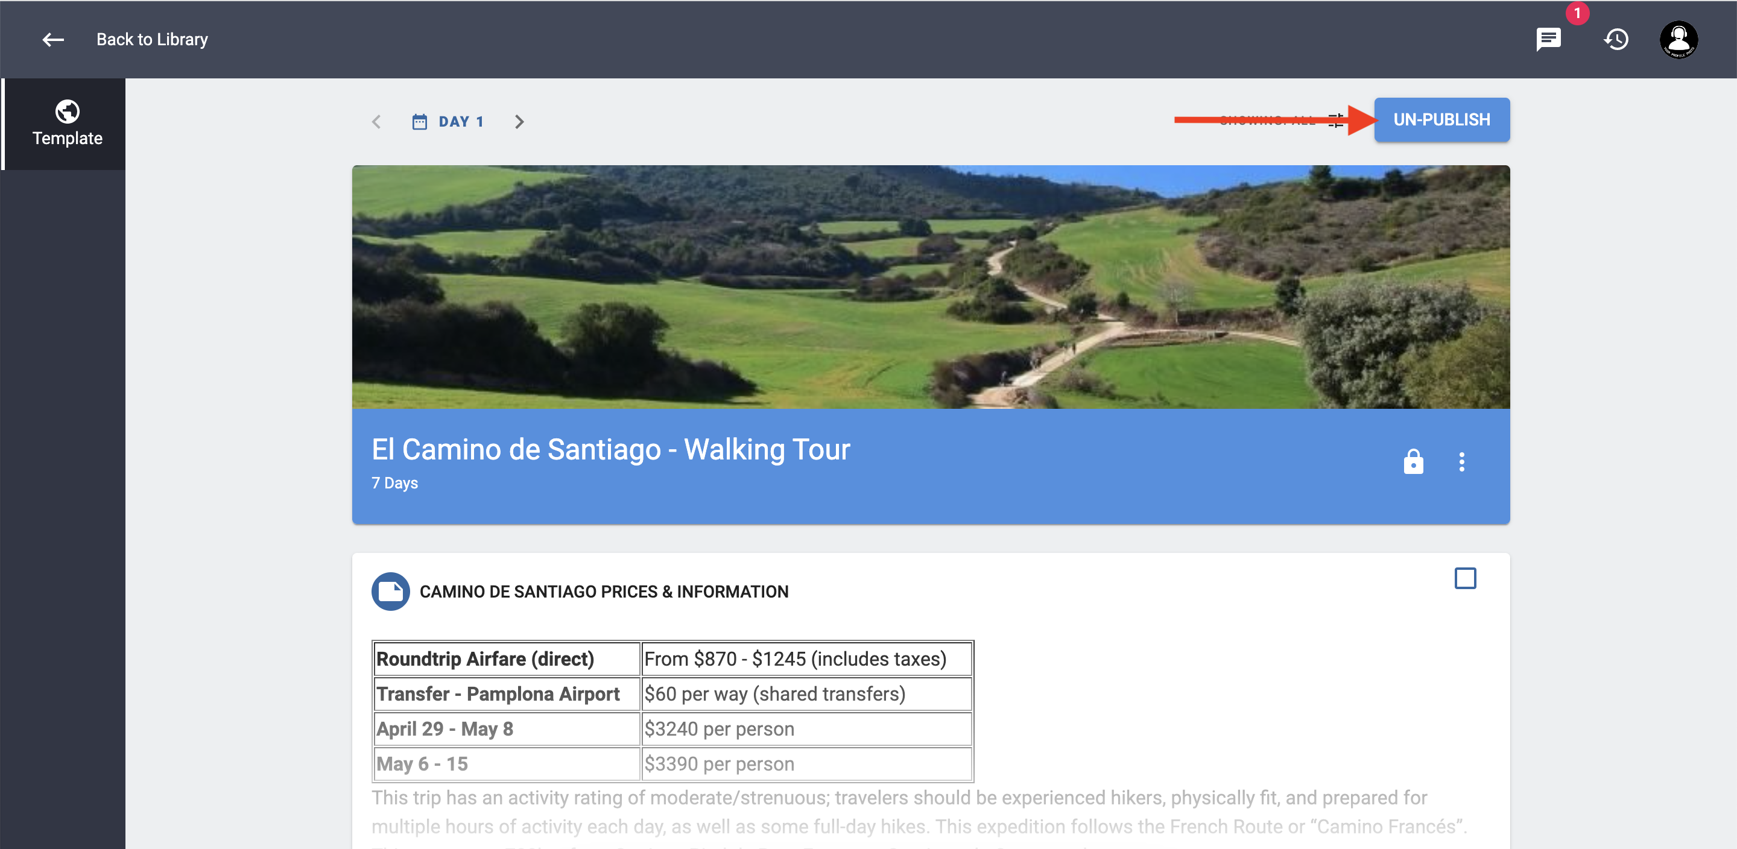1737x849 pixels.
Task: Open the user profile avatar
Action: (x=1678, y=40)
